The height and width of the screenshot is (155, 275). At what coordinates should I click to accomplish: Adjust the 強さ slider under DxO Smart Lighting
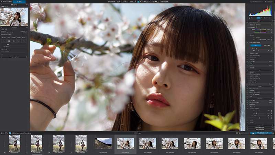coord(261,51)
